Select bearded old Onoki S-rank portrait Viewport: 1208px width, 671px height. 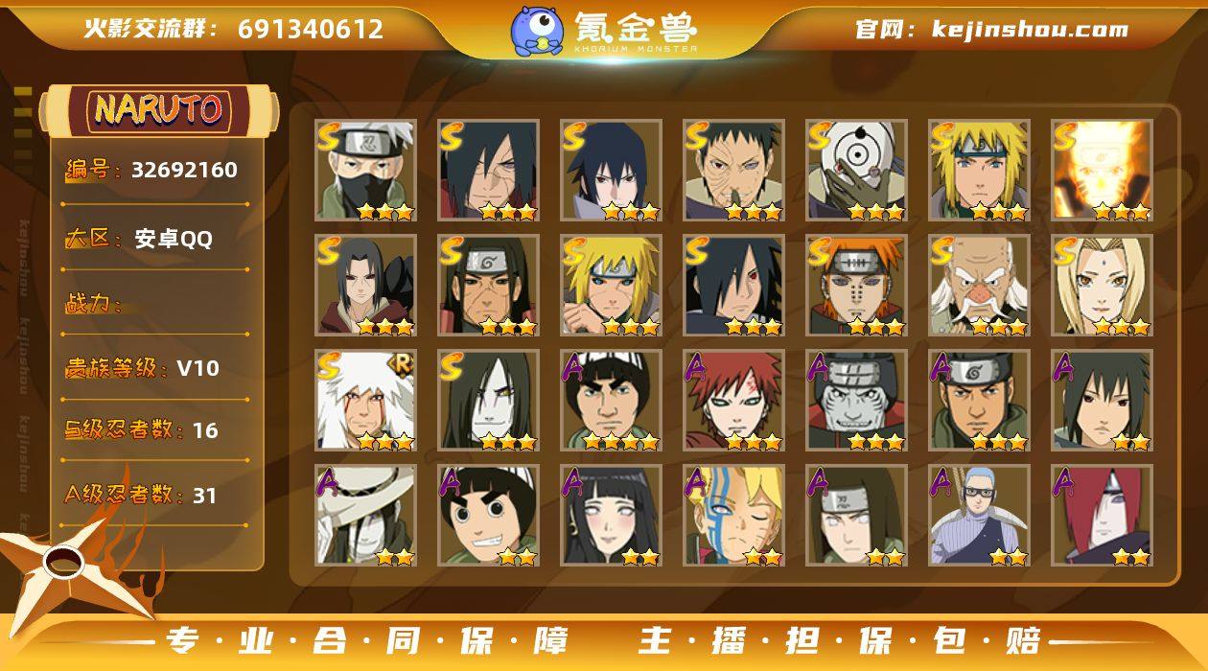[979, 286]
